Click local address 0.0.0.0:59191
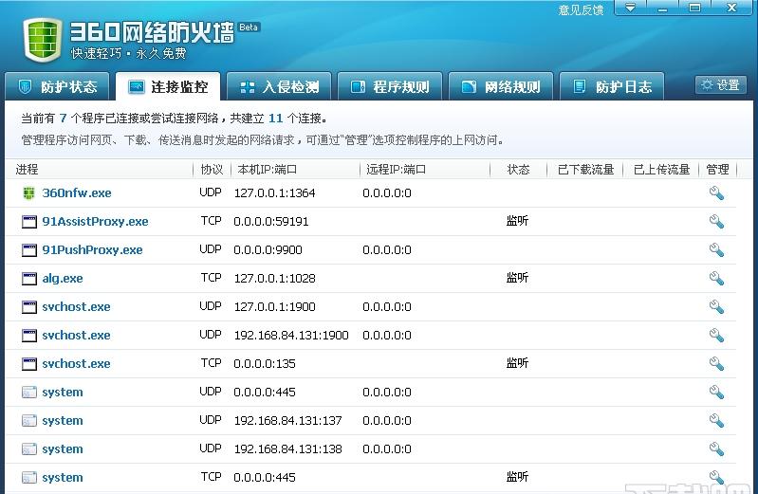Viewport: 758px width, 494px height. click(270, 221)
